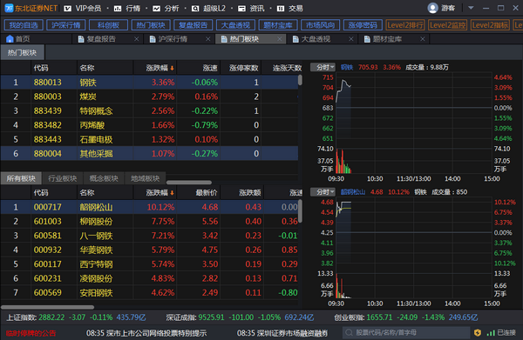
Task: Sort sector table by 涨停家数 column
Action: (x=241, y=68)
